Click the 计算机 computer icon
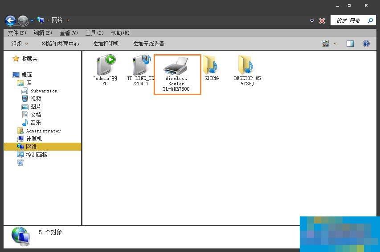 tap(20, 139)
